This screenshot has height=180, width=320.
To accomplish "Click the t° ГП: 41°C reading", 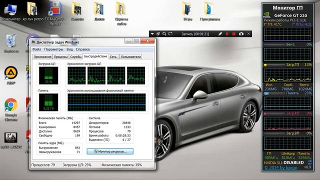I will point(272,24).
